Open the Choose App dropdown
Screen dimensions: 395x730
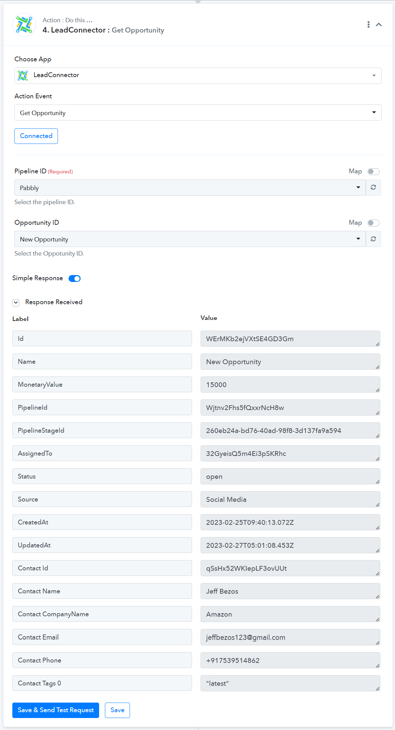(198, 76)
